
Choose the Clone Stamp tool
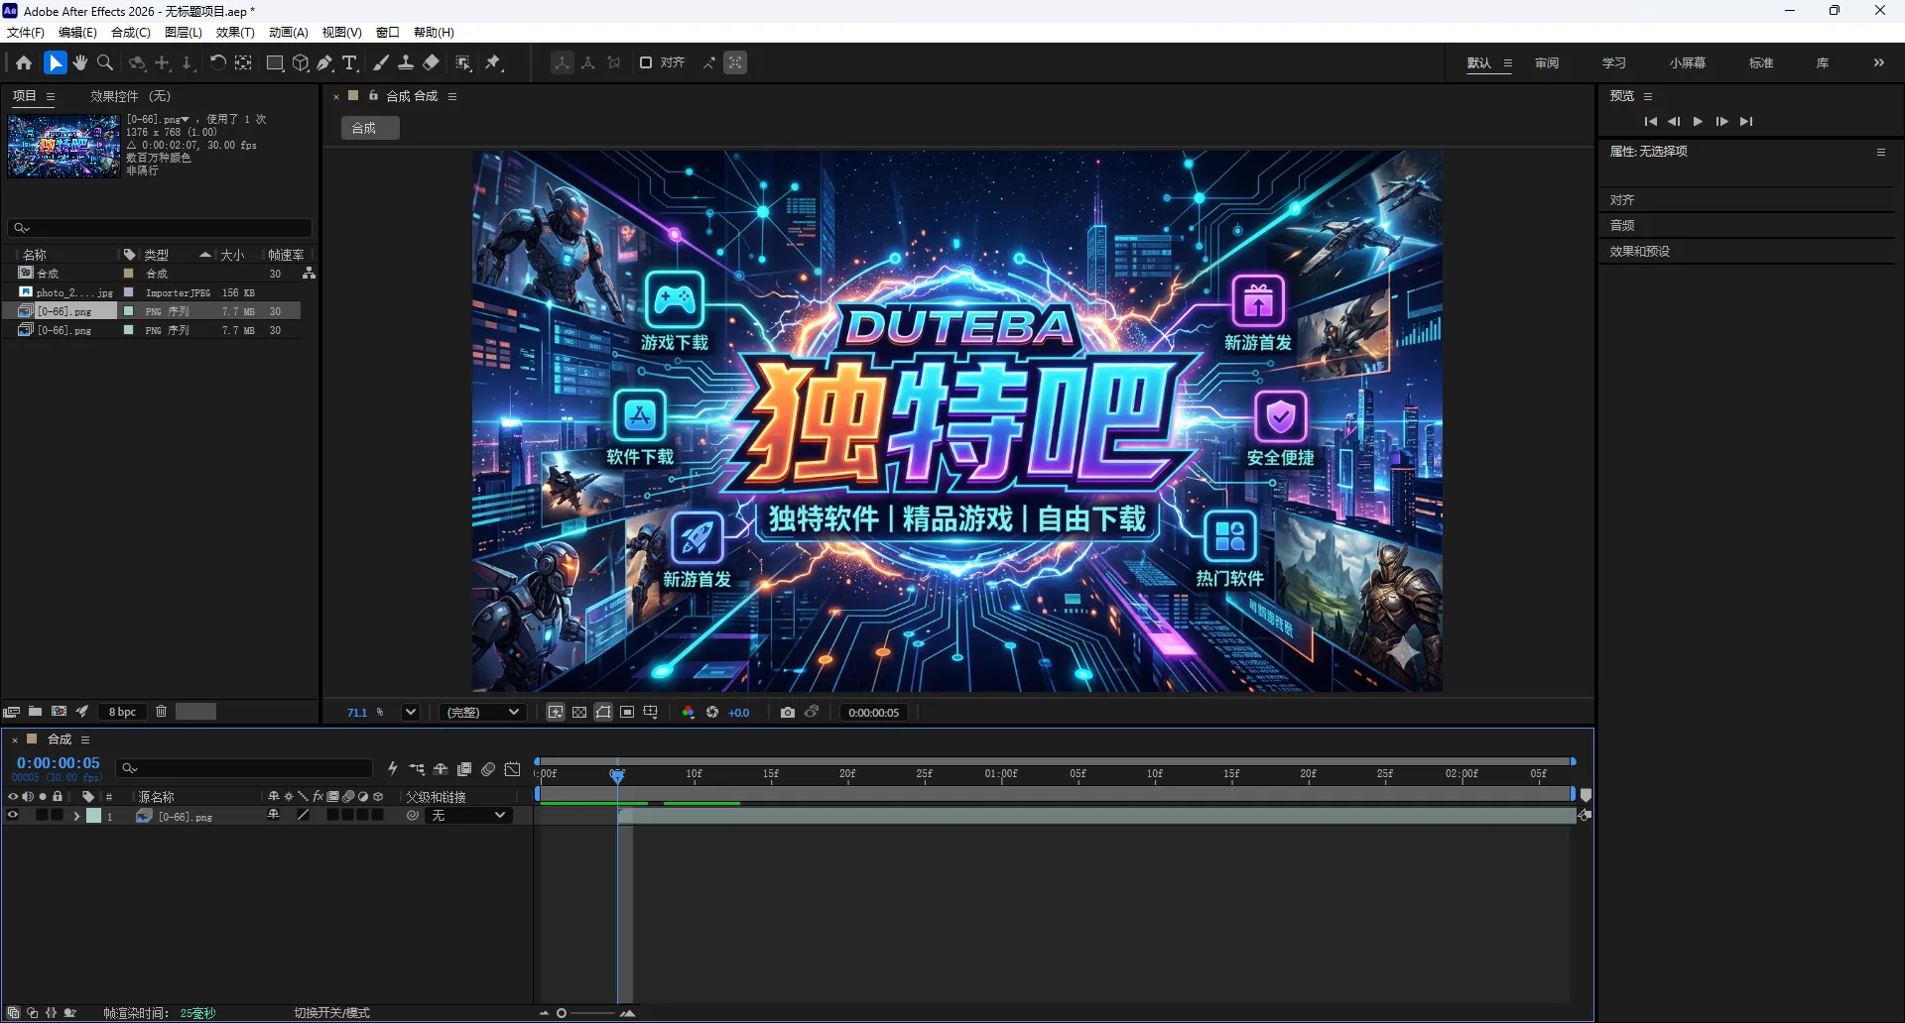pos(407,62)
